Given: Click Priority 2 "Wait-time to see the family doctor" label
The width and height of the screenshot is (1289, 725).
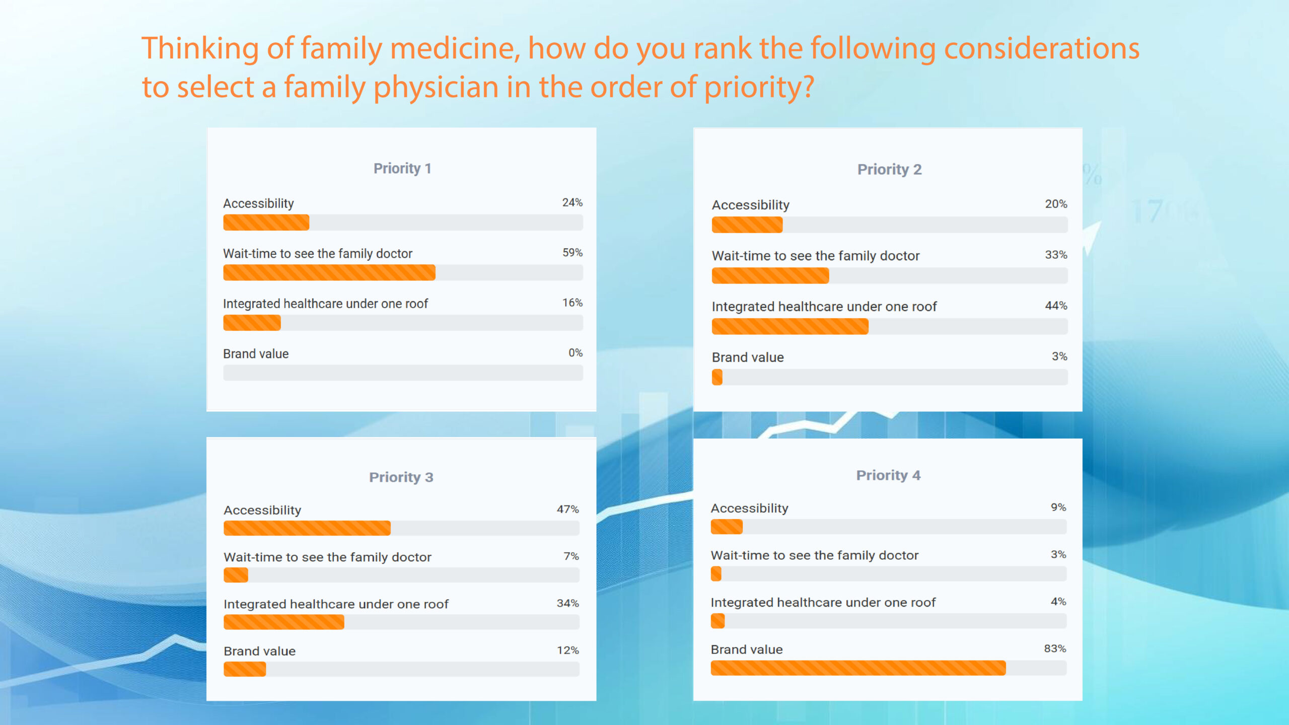Looking at the screenshot, I should click(815, 256).
